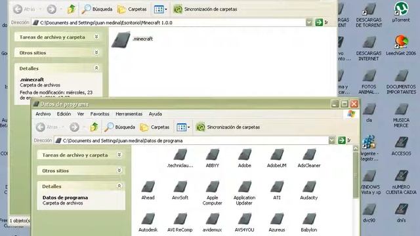
Task: Collapse Detalles panel in Datos de programa
Action: 119,186
